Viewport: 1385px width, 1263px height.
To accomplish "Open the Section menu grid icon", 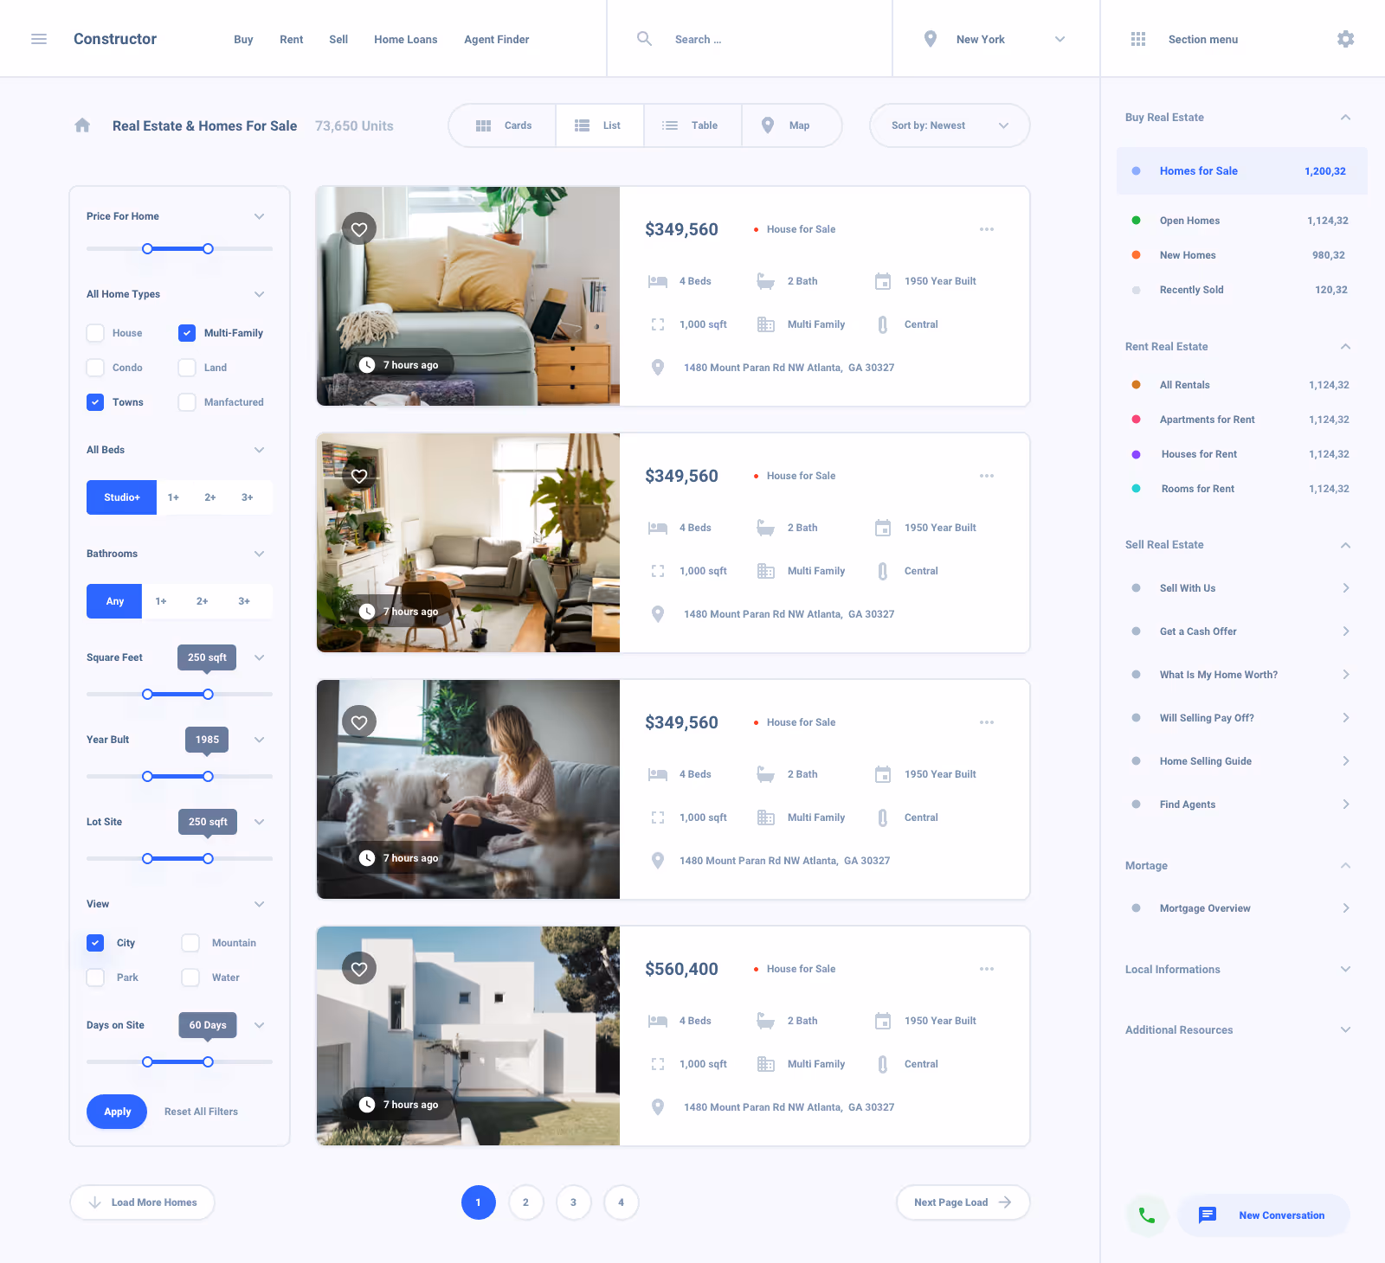I will (1138, 39).
